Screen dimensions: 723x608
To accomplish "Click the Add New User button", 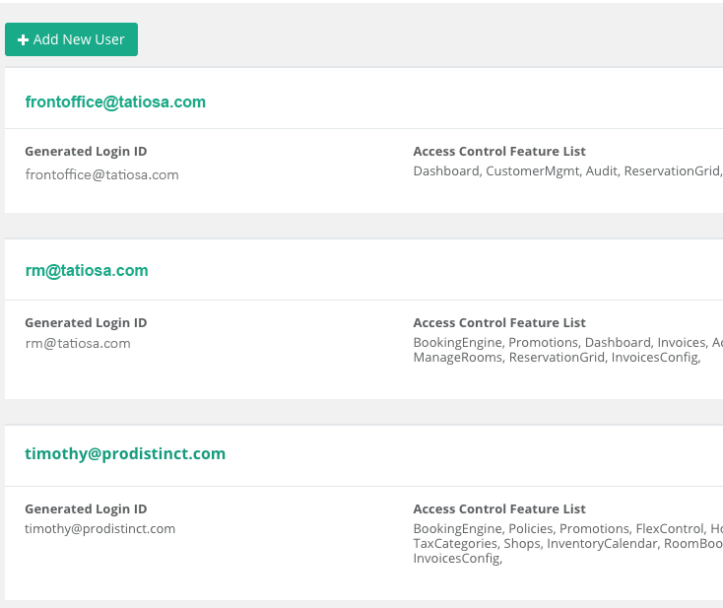I will point(71,39).
